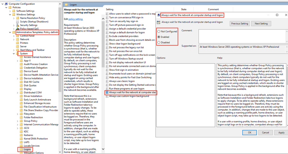Choose the Disabled radio option
Image resolution: width=288 pixels, height=154 pixels.
click(x=159, y=42)
